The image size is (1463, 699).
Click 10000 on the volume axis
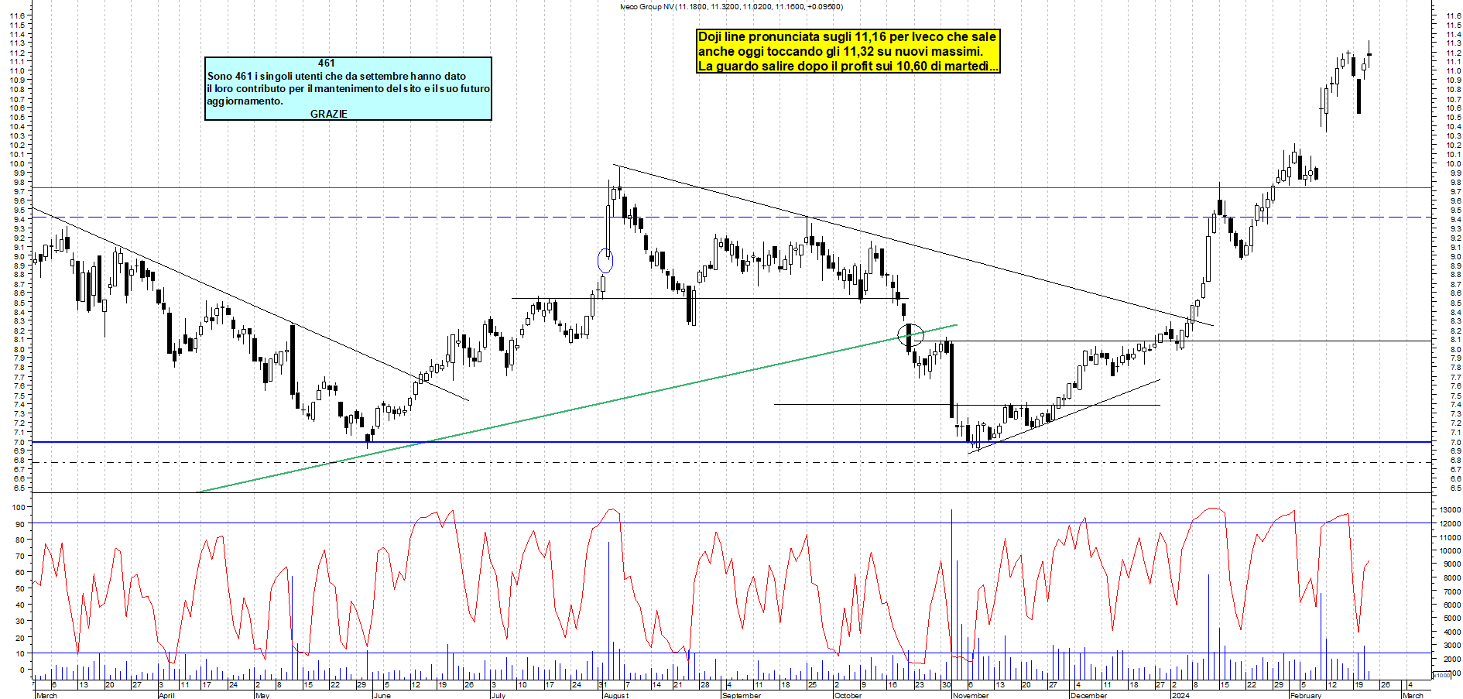[x=1450, y=551]
